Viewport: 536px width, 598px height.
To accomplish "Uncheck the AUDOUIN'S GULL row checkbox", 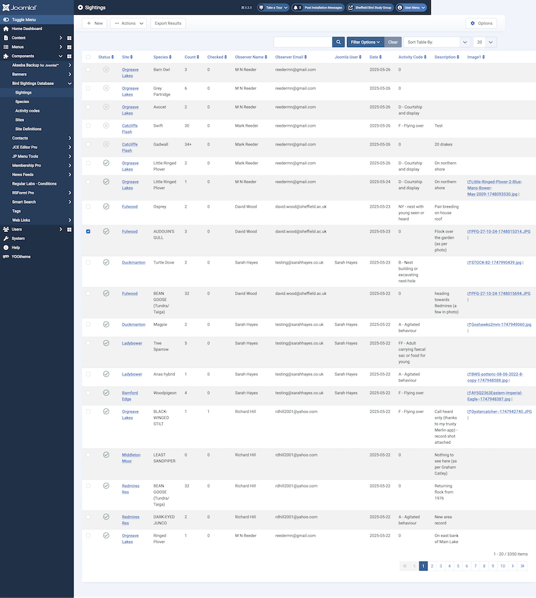I will coord(88,231).
